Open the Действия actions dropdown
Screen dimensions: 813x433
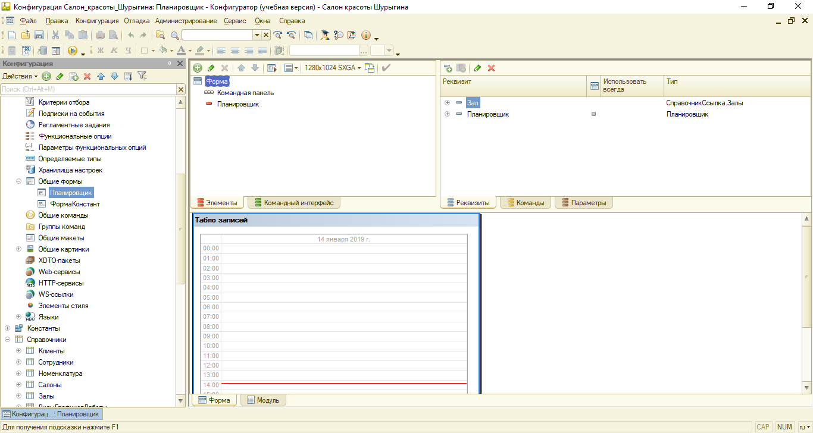[20, 76]
